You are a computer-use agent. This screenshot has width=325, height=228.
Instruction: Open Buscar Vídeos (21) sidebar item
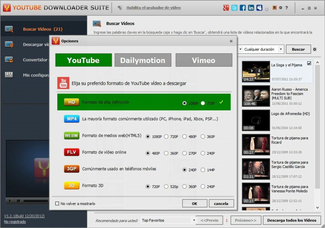point(44,29)
